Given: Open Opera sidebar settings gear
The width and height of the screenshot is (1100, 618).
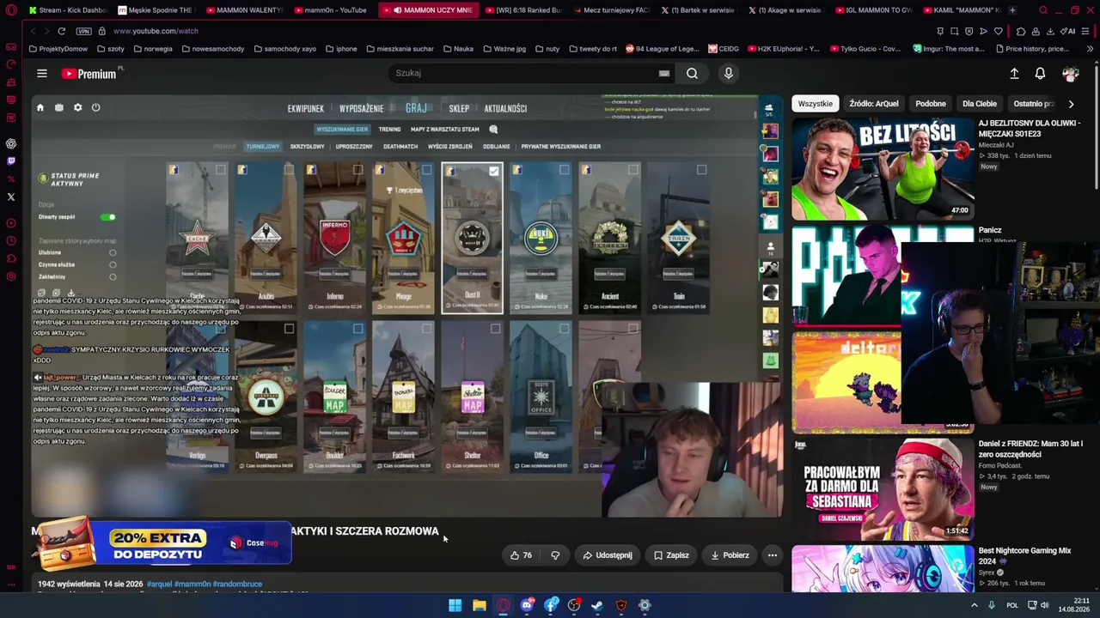Looking at the screenshot, I should (11, 276).
